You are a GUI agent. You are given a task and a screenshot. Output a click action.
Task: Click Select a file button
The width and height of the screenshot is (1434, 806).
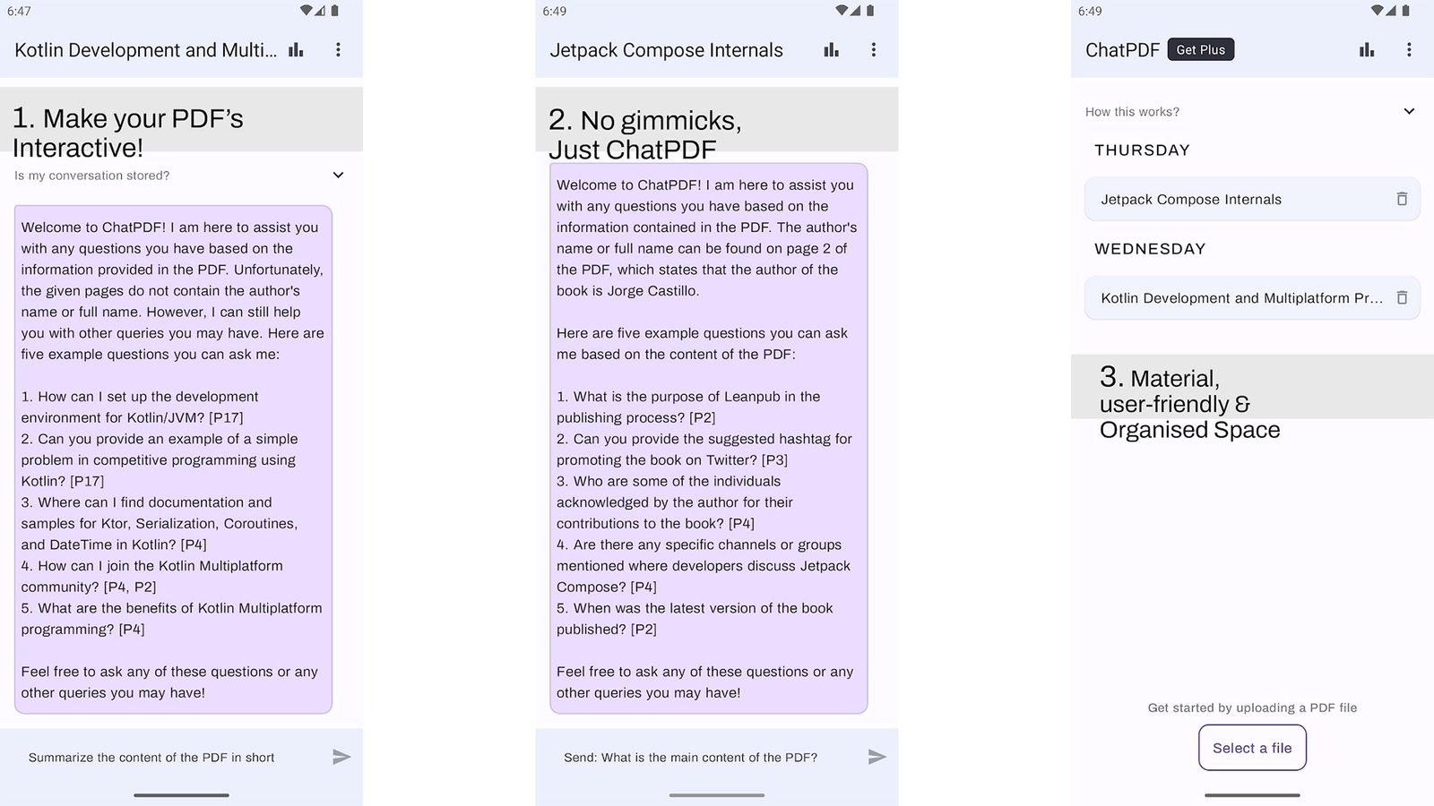(x=1252, y=748)
